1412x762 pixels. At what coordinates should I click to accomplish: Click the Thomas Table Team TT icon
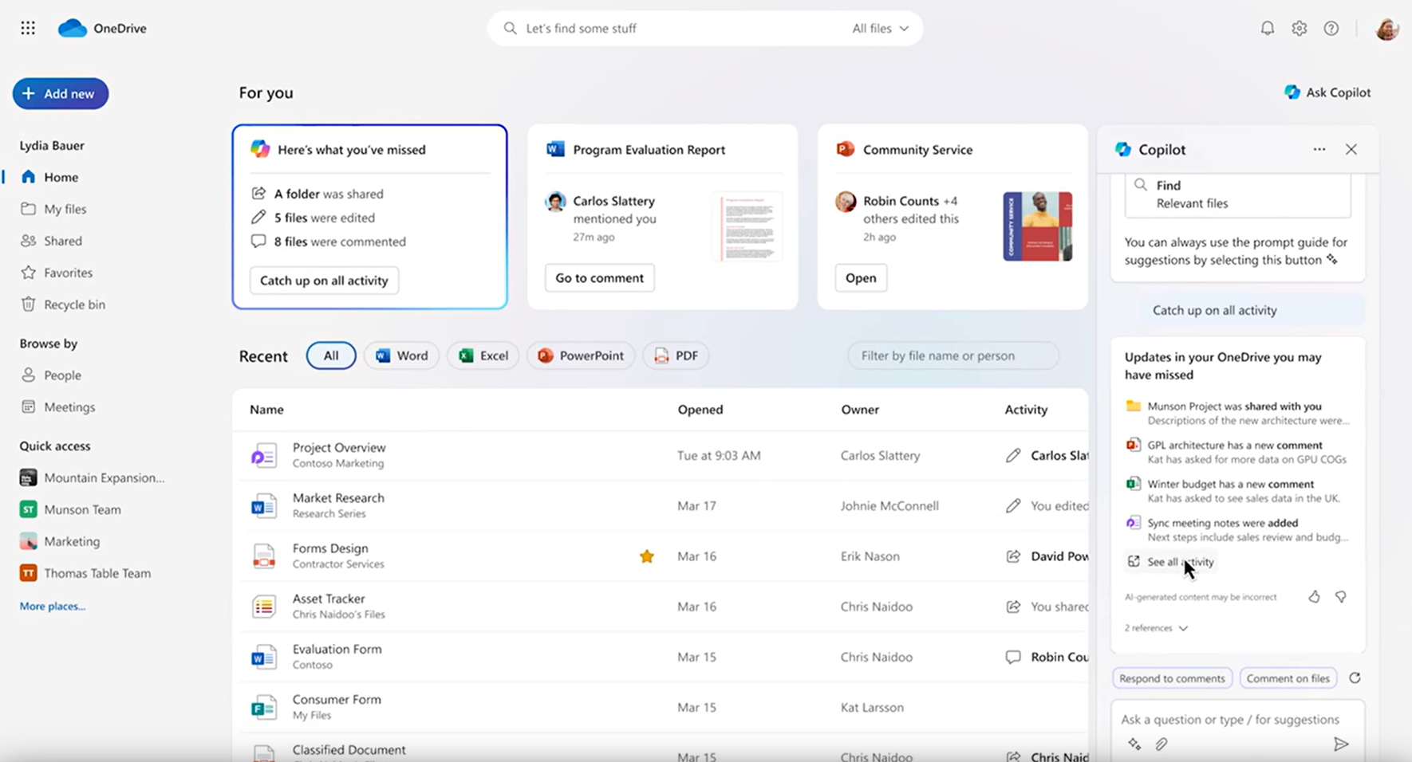pyautogui.click(x=28, y=573)
